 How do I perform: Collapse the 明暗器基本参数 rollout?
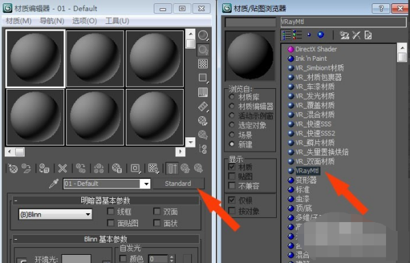(x=106, y=201)
